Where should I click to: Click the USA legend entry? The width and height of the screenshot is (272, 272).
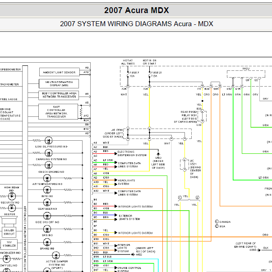tap(220, 226)
